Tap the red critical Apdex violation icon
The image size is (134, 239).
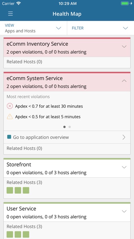point(10,106)
